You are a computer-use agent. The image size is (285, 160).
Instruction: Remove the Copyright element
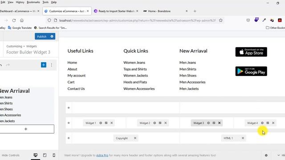(135, 138)
